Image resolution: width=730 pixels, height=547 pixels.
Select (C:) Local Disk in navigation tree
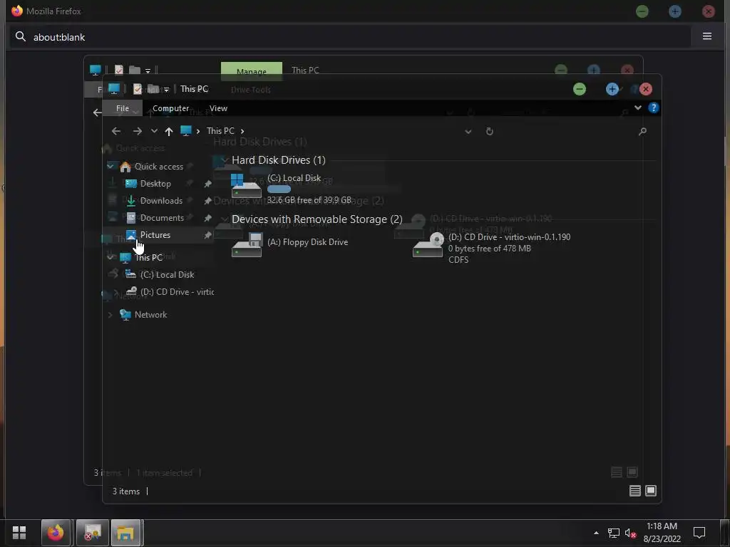click(x=167, y=274)
